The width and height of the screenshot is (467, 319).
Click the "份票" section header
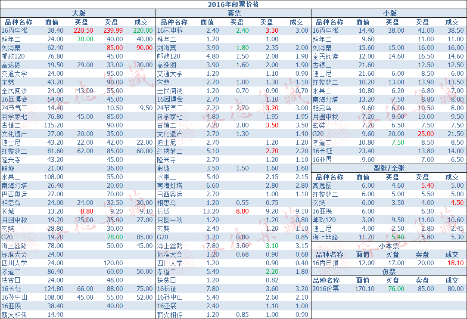pyautogui.click(x=389, y=272)
